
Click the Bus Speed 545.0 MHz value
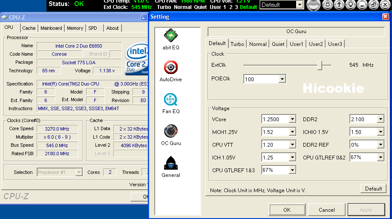(x=57, y=145)
